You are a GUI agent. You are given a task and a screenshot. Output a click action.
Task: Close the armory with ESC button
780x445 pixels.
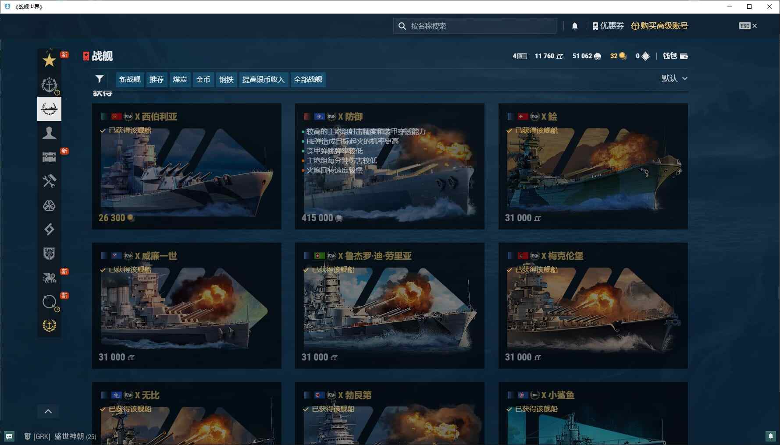click(748, 26)
